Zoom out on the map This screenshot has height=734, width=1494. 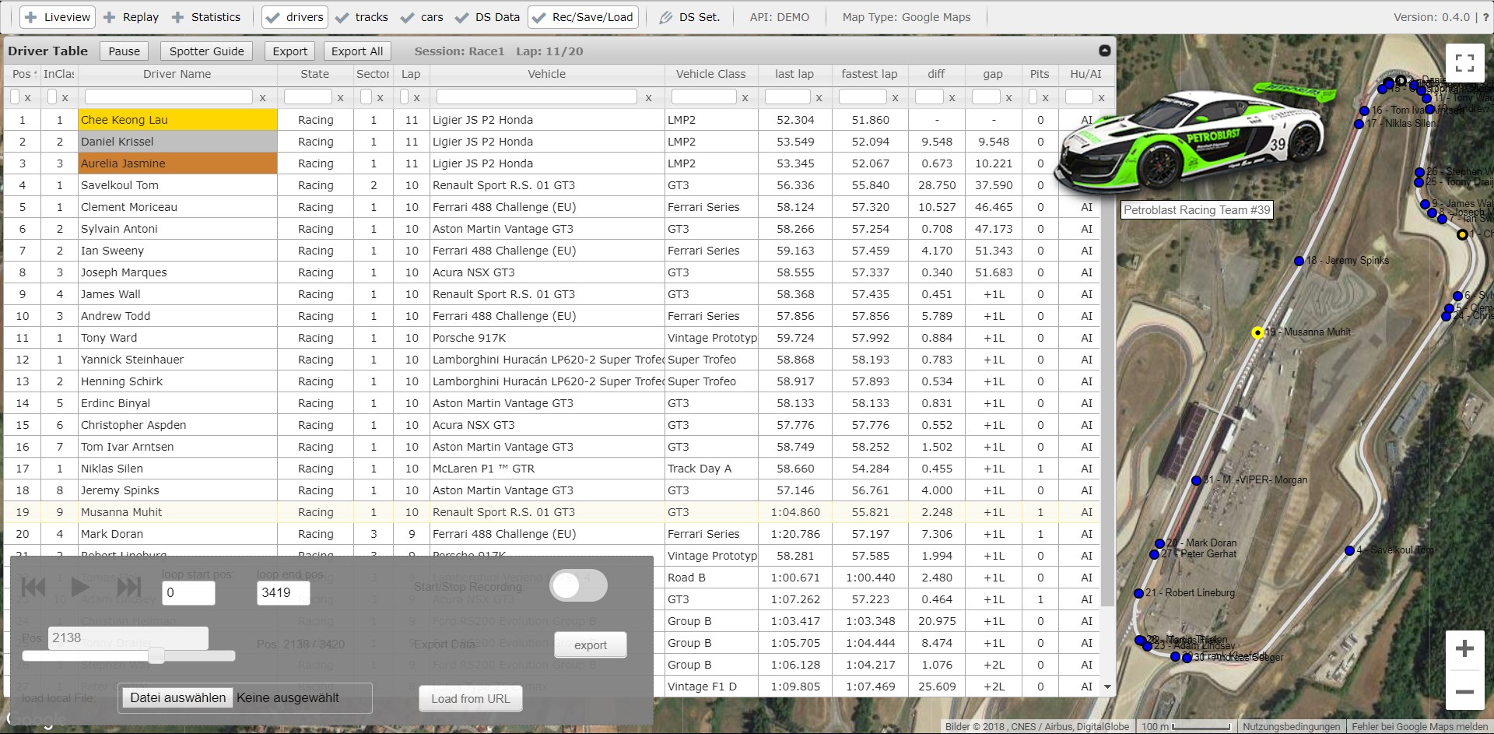1464,691
